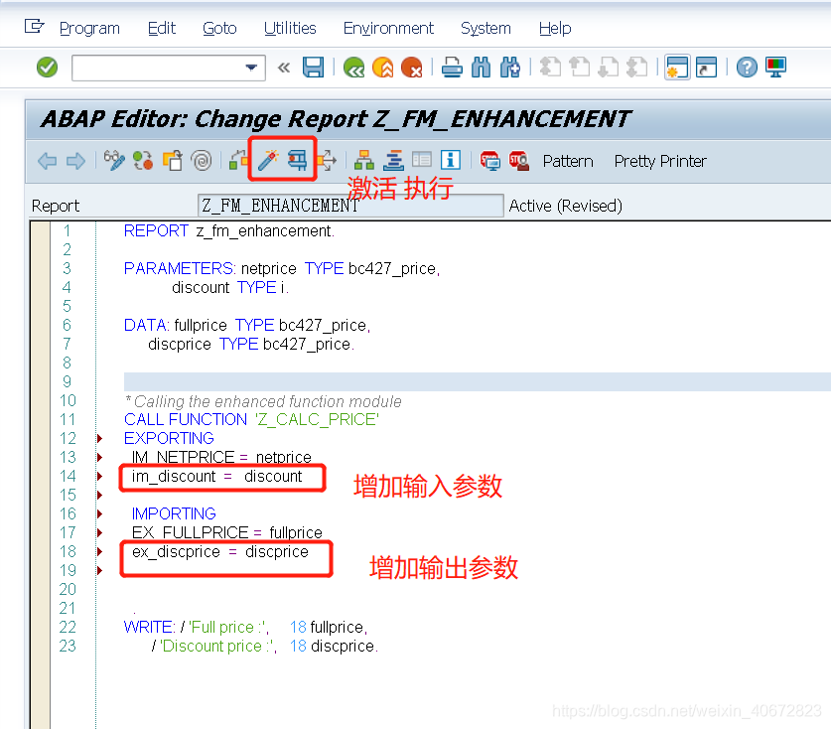Click the green Enter checkmark icon
Screen dimensions: 831x729
tap(48, 68)
